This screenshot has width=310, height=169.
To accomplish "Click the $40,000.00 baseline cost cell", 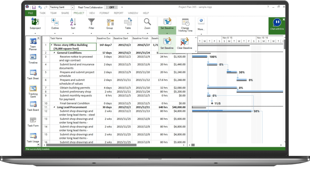I will point(177,107).
